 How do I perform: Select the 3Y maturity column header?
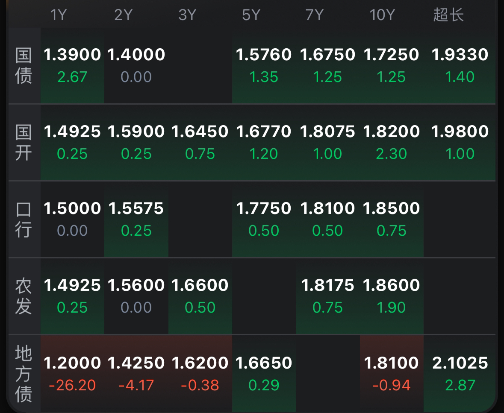click(x=187, y=15)
